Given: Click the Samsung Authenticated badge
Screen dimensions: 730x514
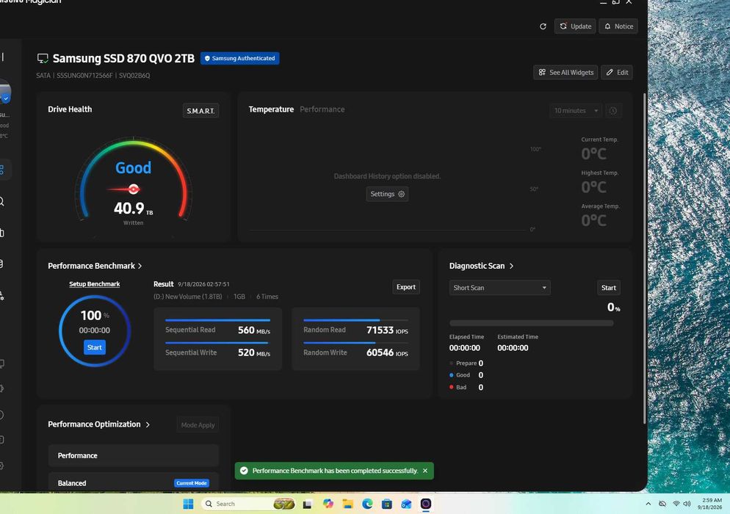Looking at the screenshot, I should point(239,58).
